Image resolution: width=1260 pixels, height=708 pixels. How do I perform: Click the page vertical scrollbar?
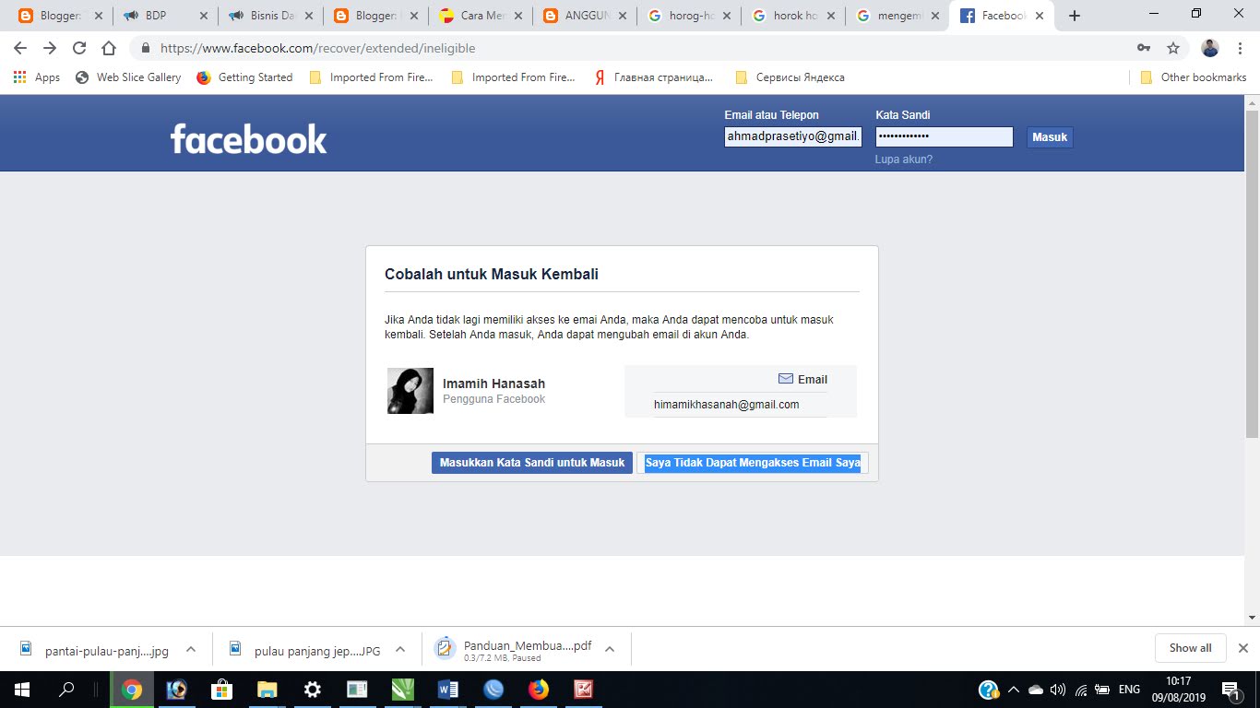[x=1252, y=277]
